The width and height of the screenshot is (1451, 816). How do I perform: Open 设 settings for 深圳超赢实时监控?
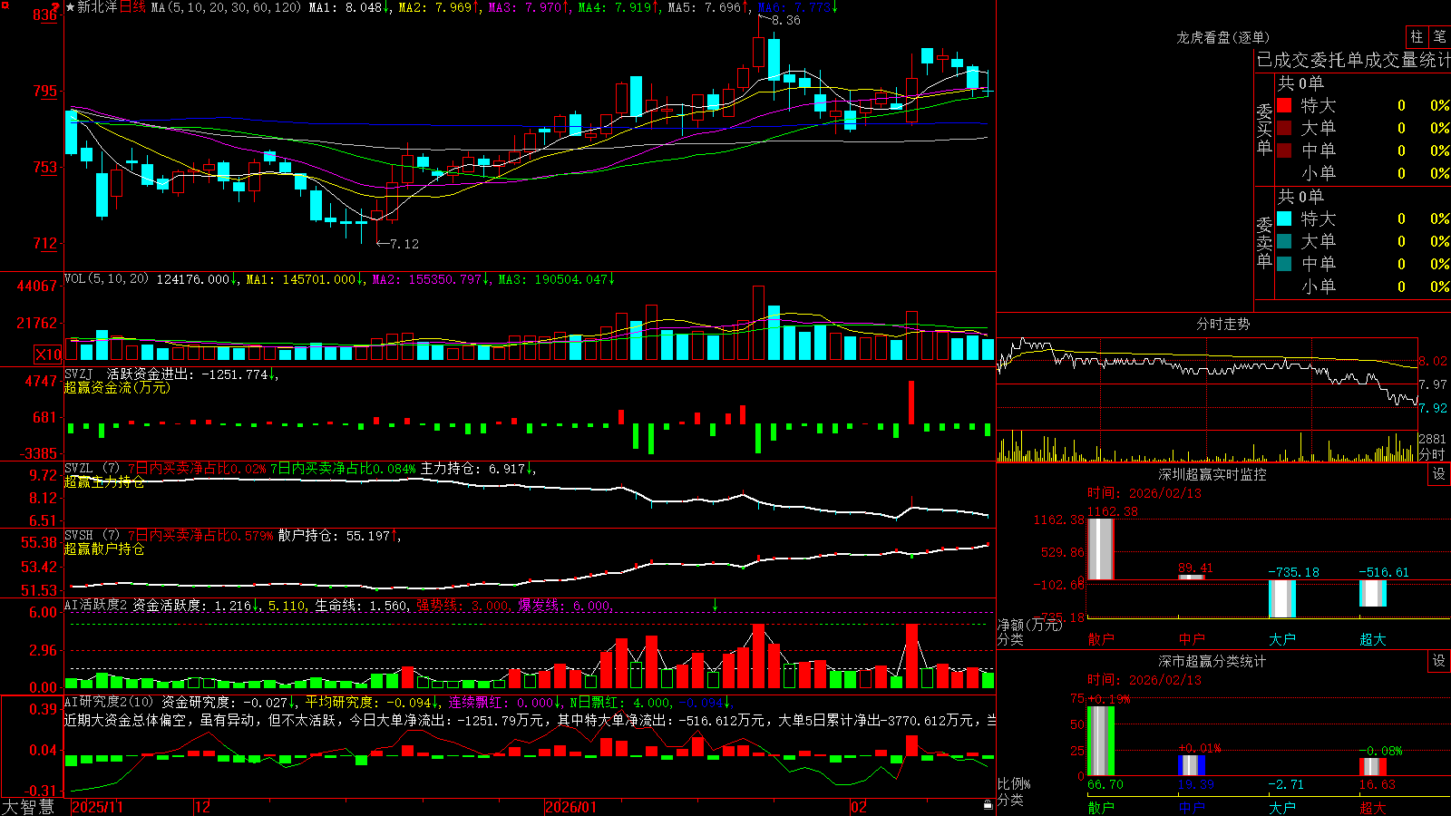point(1439,474)
